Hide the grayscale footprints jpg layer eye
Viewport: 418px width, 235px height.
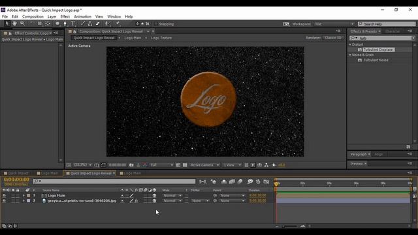4,200
